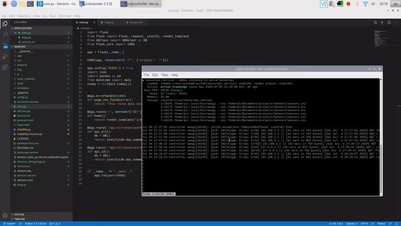
Task: Open the Run menu in VS Code
Action: click(x=53, y=16)
